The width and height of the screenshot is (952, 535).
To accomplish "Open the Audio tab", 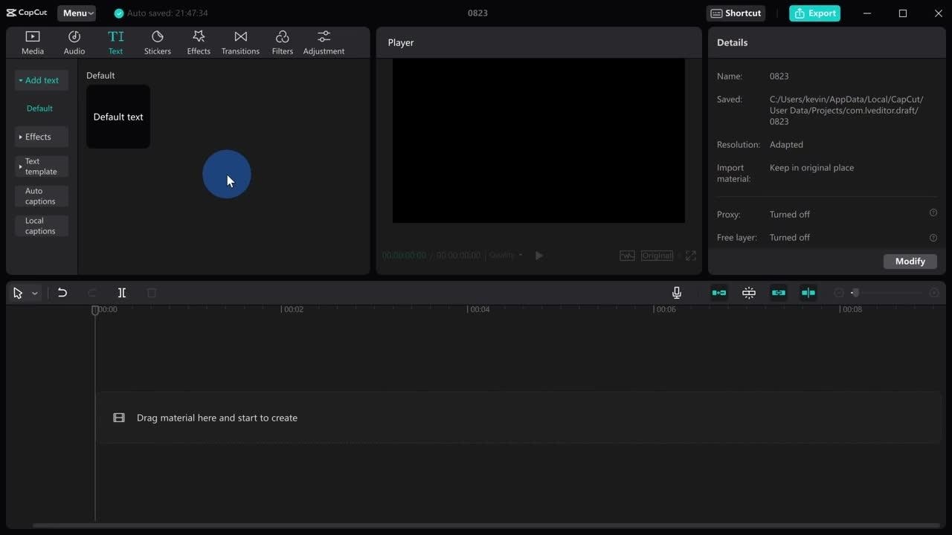I will coord(74,42).
